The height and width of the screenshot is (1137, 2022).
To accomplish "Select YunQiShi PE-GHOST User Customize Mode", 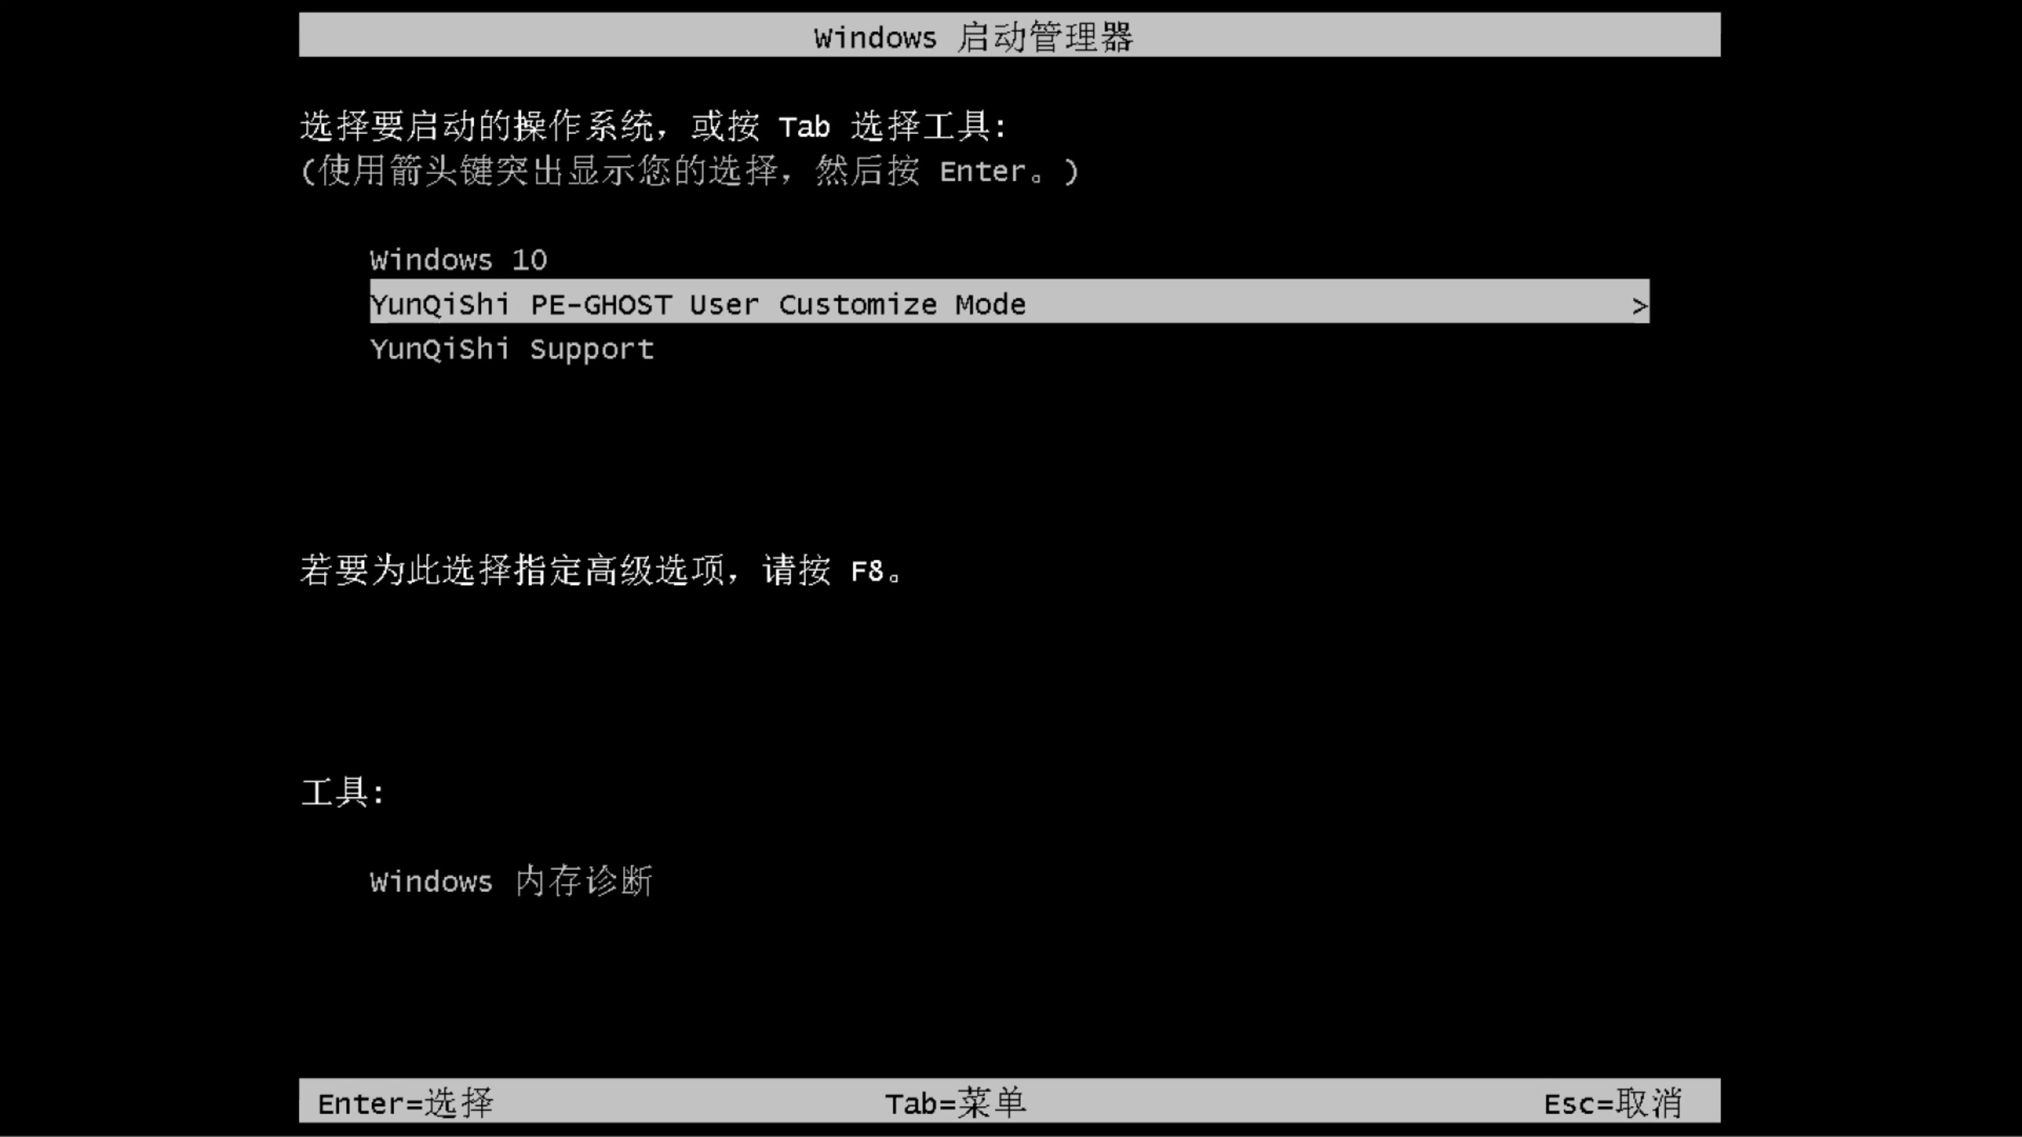I will click(1008, 304).
